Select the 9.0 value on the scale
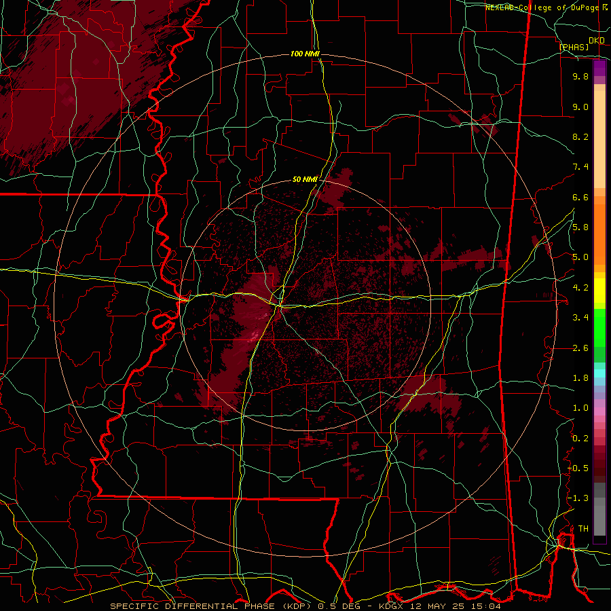Screen dimensions: 611x611 pyautogui.click(x=580, y=107)
